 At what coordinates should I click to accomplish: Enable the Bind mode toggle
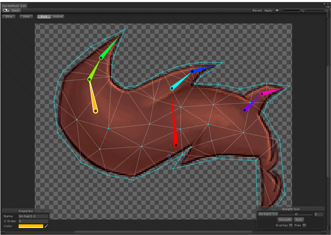pos(44,17)
